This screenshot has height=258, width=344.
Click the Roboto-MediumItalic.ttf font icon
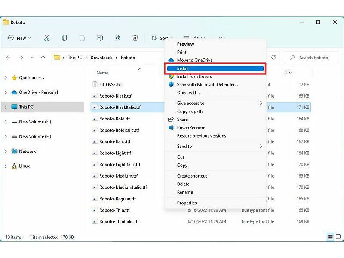tap(95, 187)
